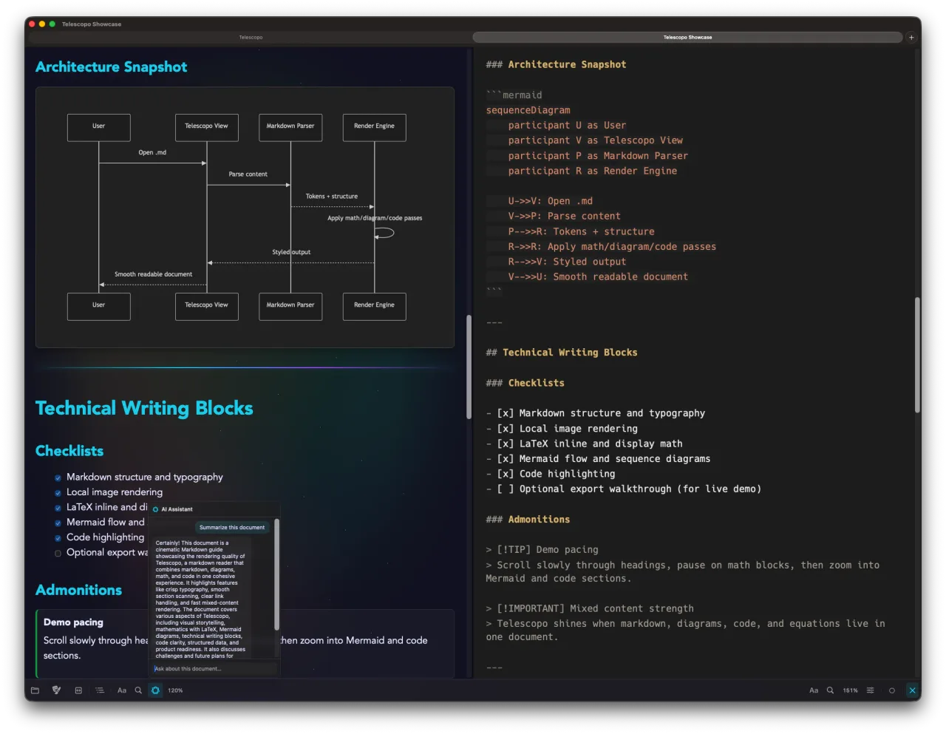Open preview typography Aa settings
The image size is (946, 734).
pyautogui.click(x=122, y=690)
